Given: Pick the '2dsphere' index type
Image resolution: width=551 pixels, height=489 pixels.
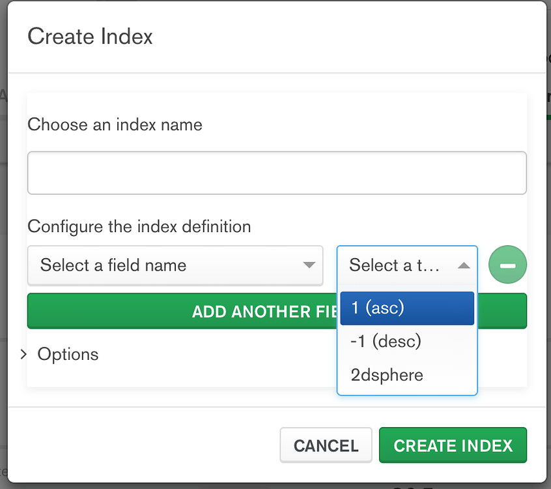Looking at the screenshot, I should (407, 375).
